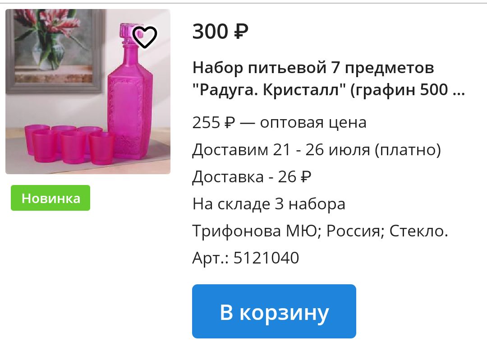
Task: Click the В корзину button
Action: coord(274,311)
